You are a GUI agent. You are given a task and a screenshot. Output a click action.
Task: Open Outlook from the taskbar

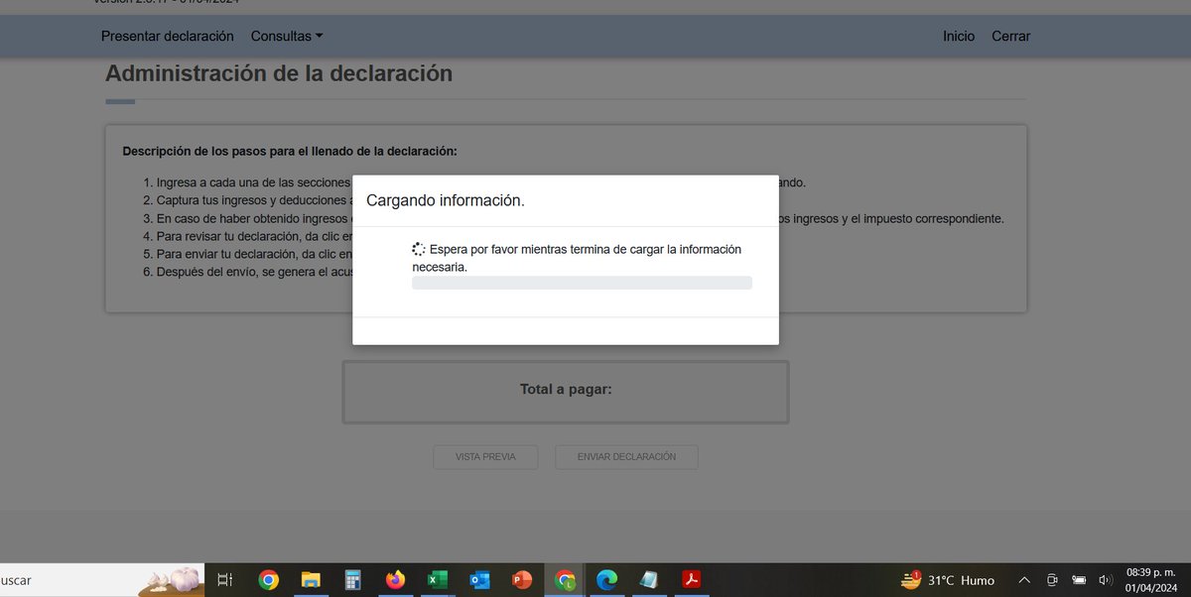tap(480, 580)
